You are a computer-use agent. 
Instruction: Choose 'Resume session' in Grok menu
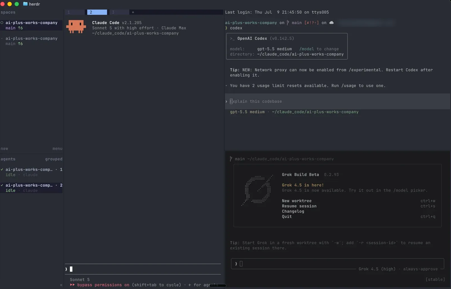[x=299, y=206]
